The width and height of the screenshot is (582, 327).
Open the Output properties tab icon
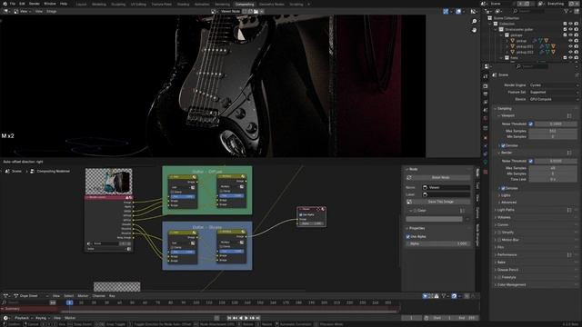coord(486,94)
